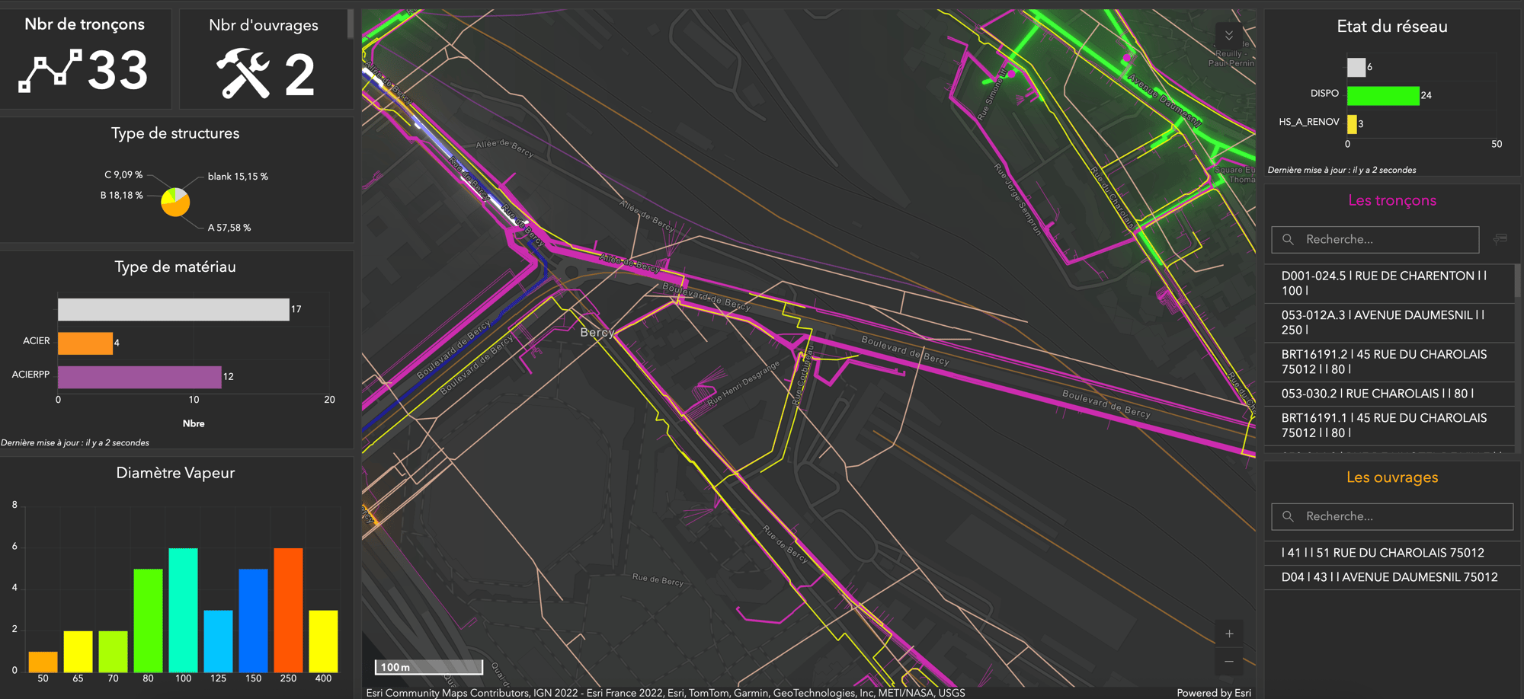Screen dimensions: 1524x699
Task: Expand the map tools chevron button
Action: [x=1228, y=36]
